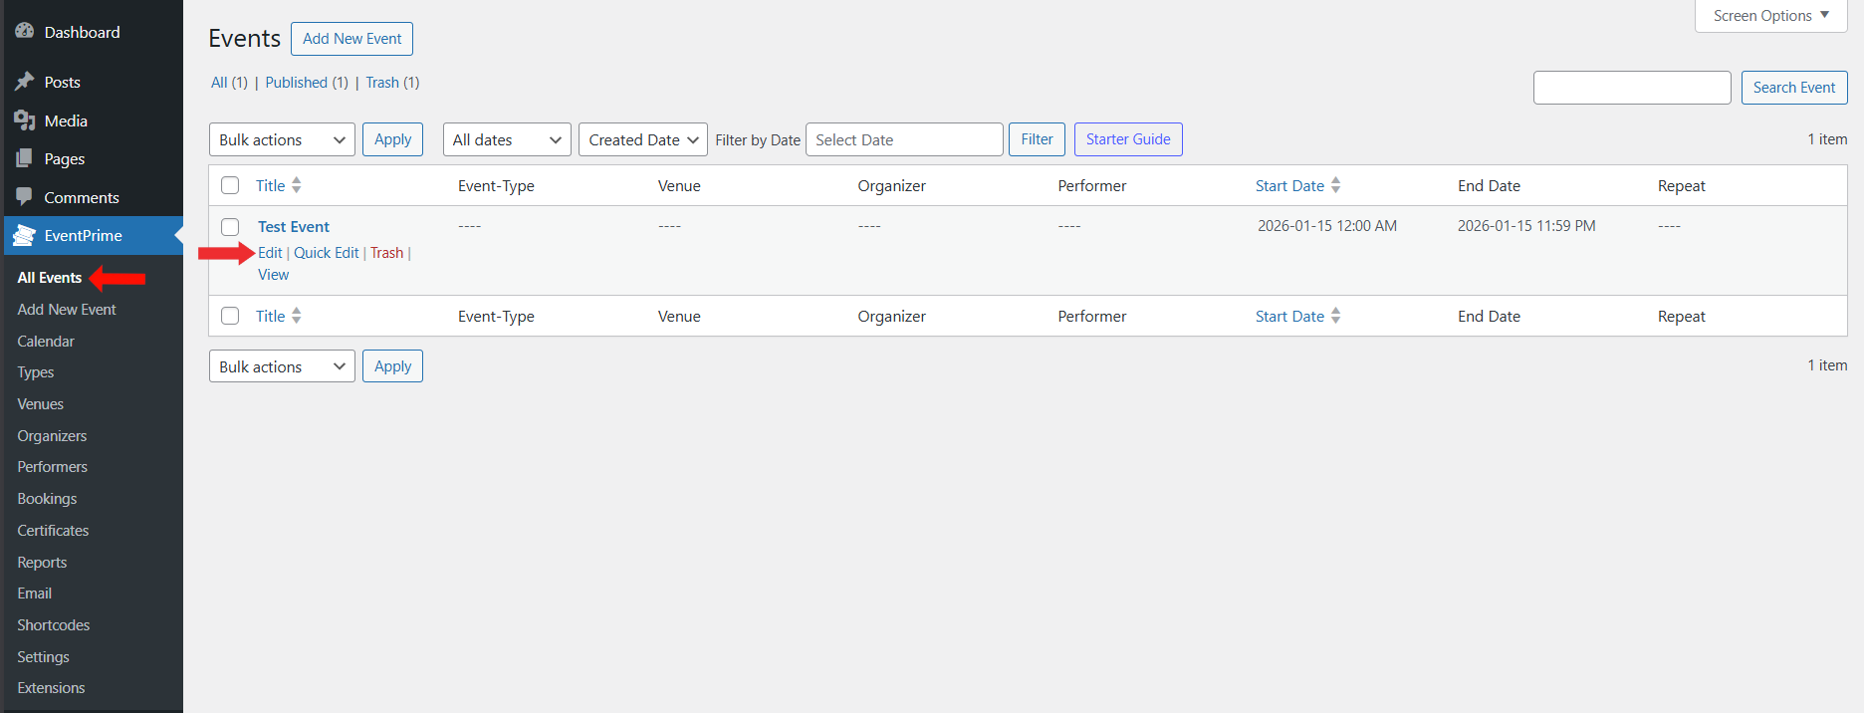Screen dimensions: 1864x713
Task: Open Calendar in the EventPrime submenu
Action: tap(46, 341)
